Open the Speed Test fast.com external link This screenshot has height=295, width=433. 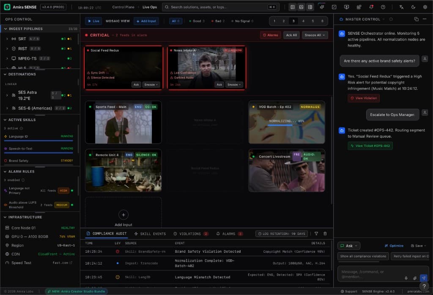[63, 263]
